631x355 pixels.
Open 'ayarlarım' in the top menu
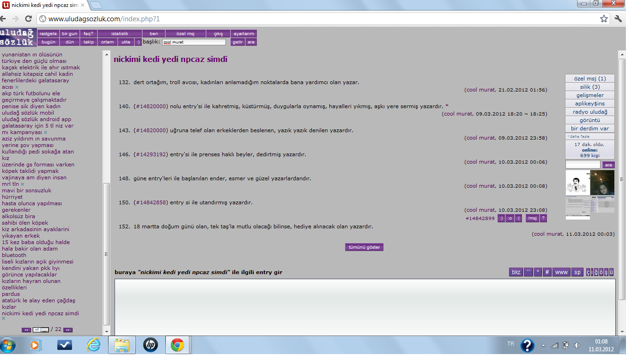click(x=243, y=34)
